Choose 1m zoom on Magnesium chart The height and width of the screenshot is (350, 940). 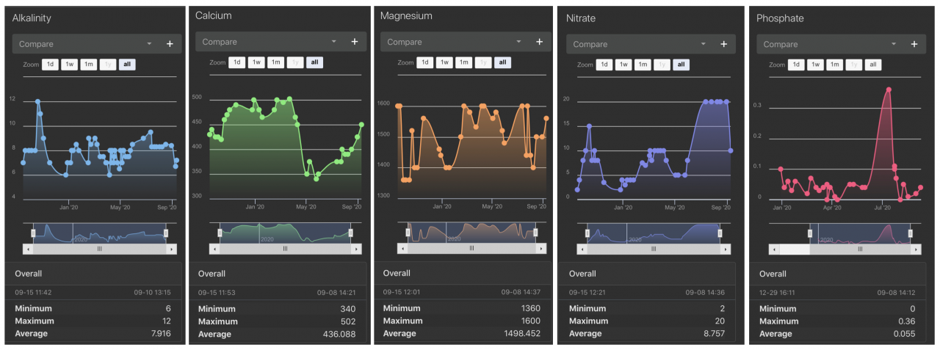click(463, 62)
